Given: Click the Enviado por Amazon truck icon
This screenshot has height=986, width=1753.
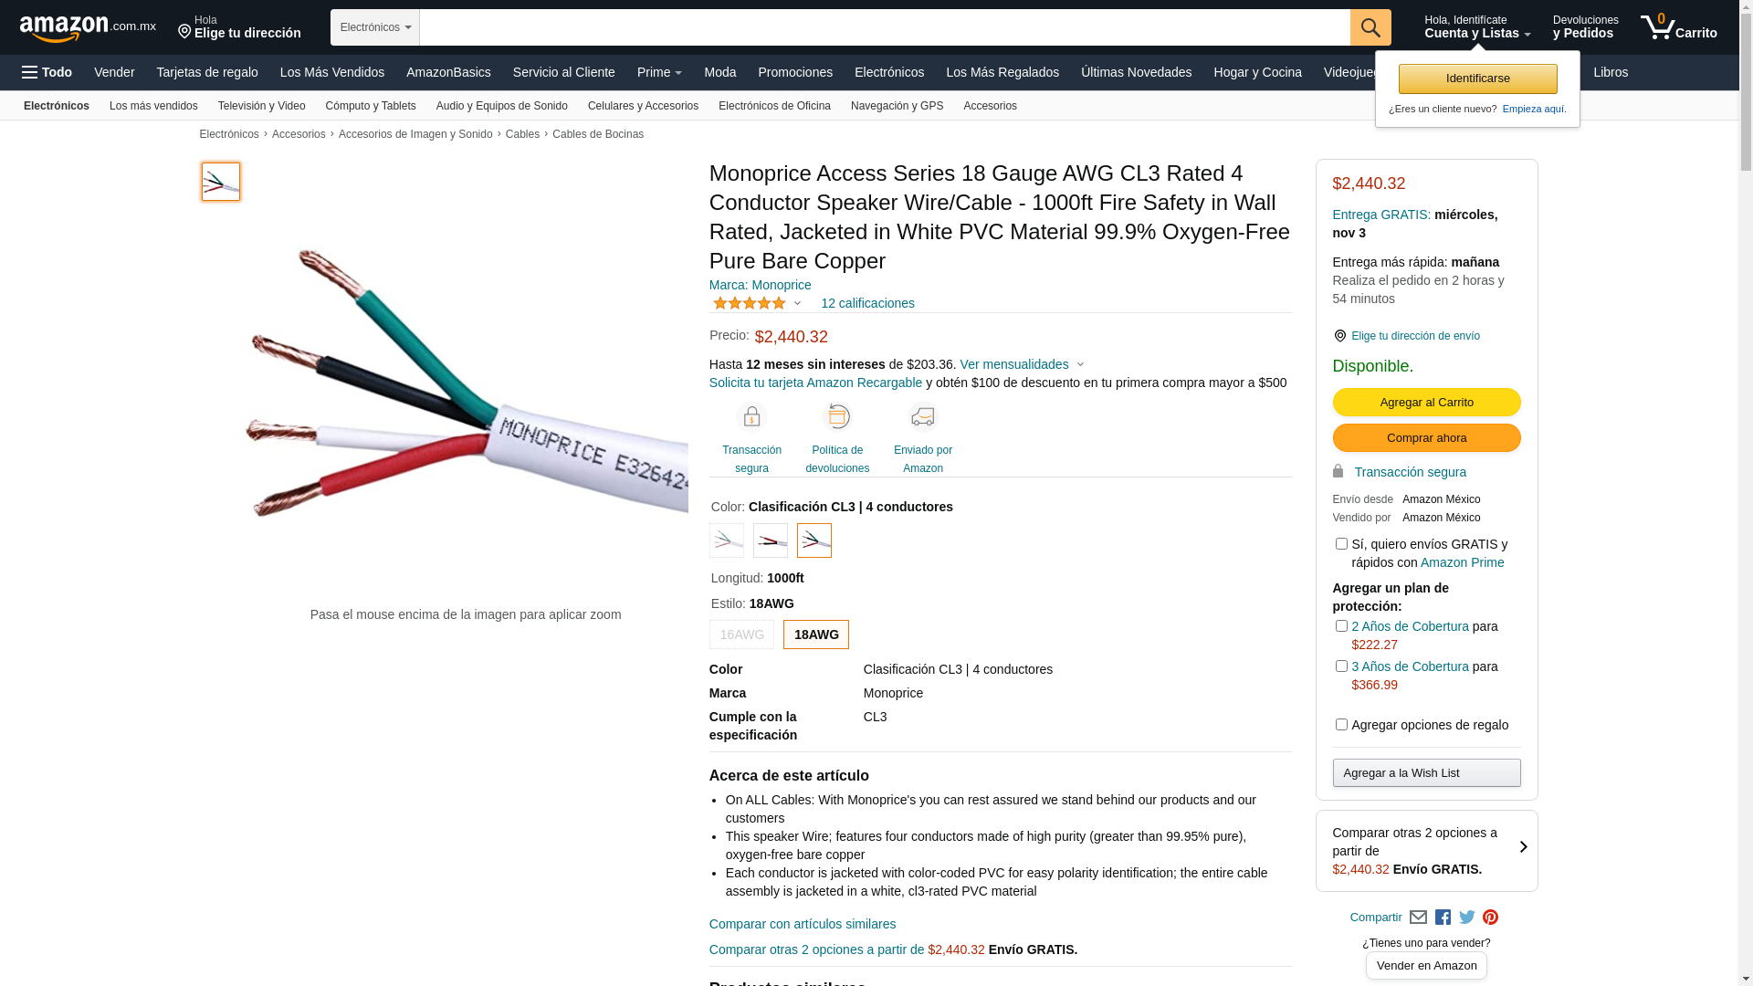Looking at the screenshot, I should coord(922,417).
